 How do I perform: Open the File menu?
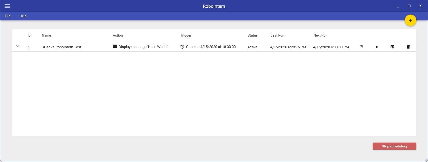click(8, 16)
